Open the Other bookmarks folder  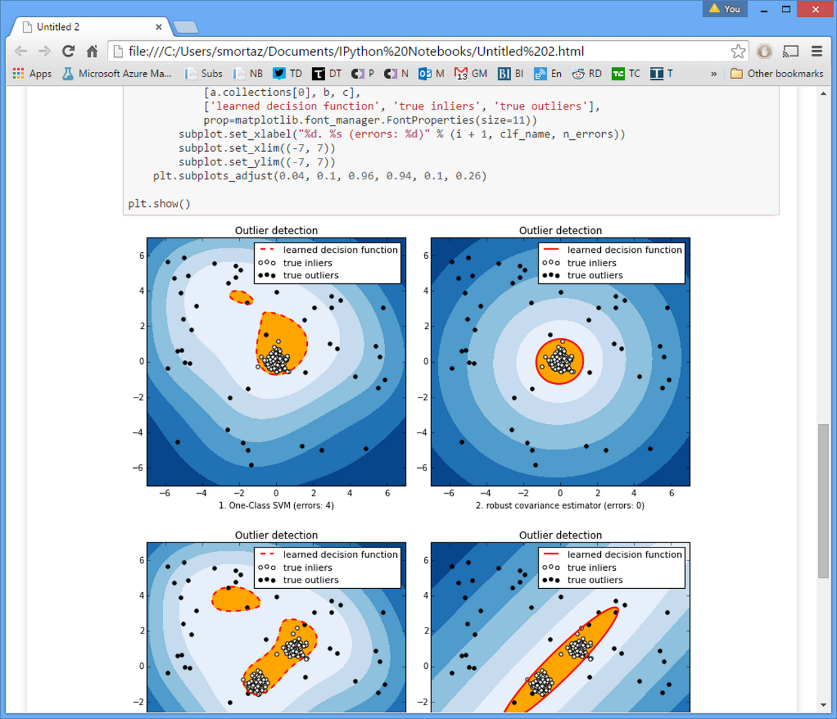[x=777, y=73]
